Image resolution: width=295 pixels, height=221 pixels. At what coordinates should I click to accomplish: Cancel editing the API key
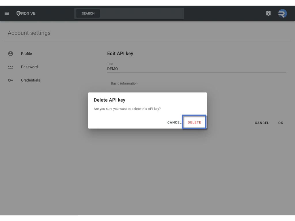click(x=262, y=123)
